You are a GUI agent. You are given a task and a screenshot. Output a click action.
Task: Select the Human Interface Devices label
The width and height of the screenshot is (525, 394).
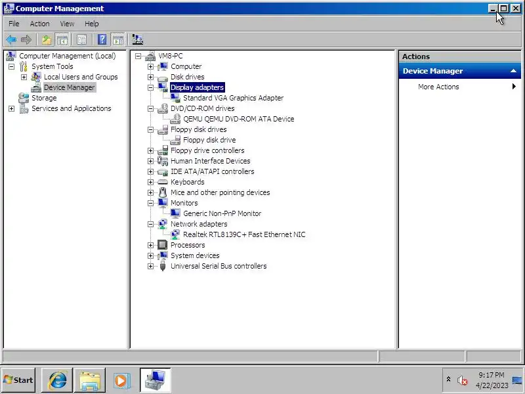pos(210,161)
